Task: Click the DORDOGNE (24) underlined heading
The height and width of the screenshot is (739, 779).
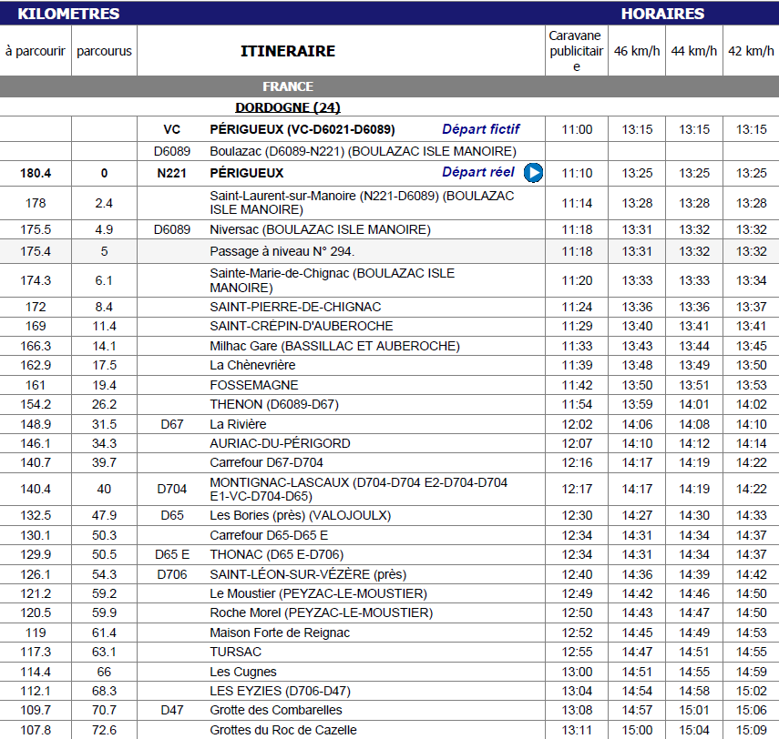Action: coord(288,107)
